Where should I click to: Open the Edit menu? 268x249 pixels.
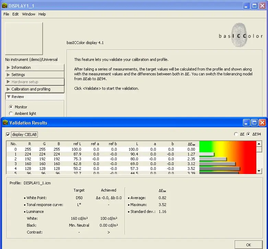pyautogui.click(x=15, y=14)
